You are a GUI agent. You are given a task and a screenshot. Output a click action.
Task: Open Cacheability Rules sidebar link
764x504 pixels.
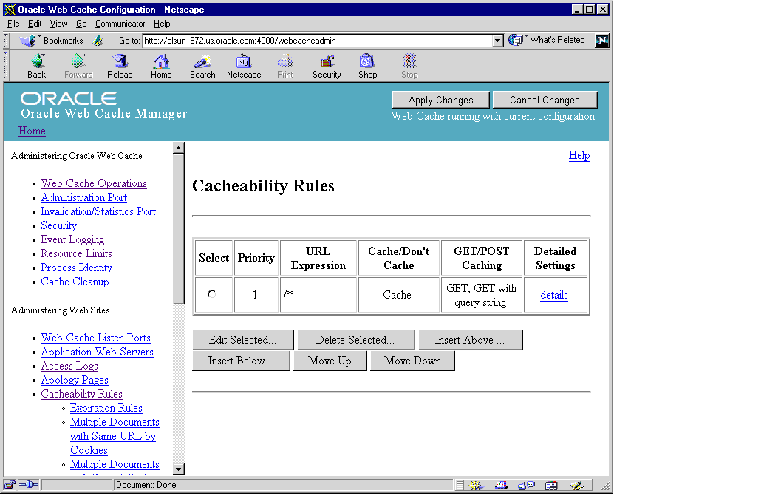click(81, 394)
